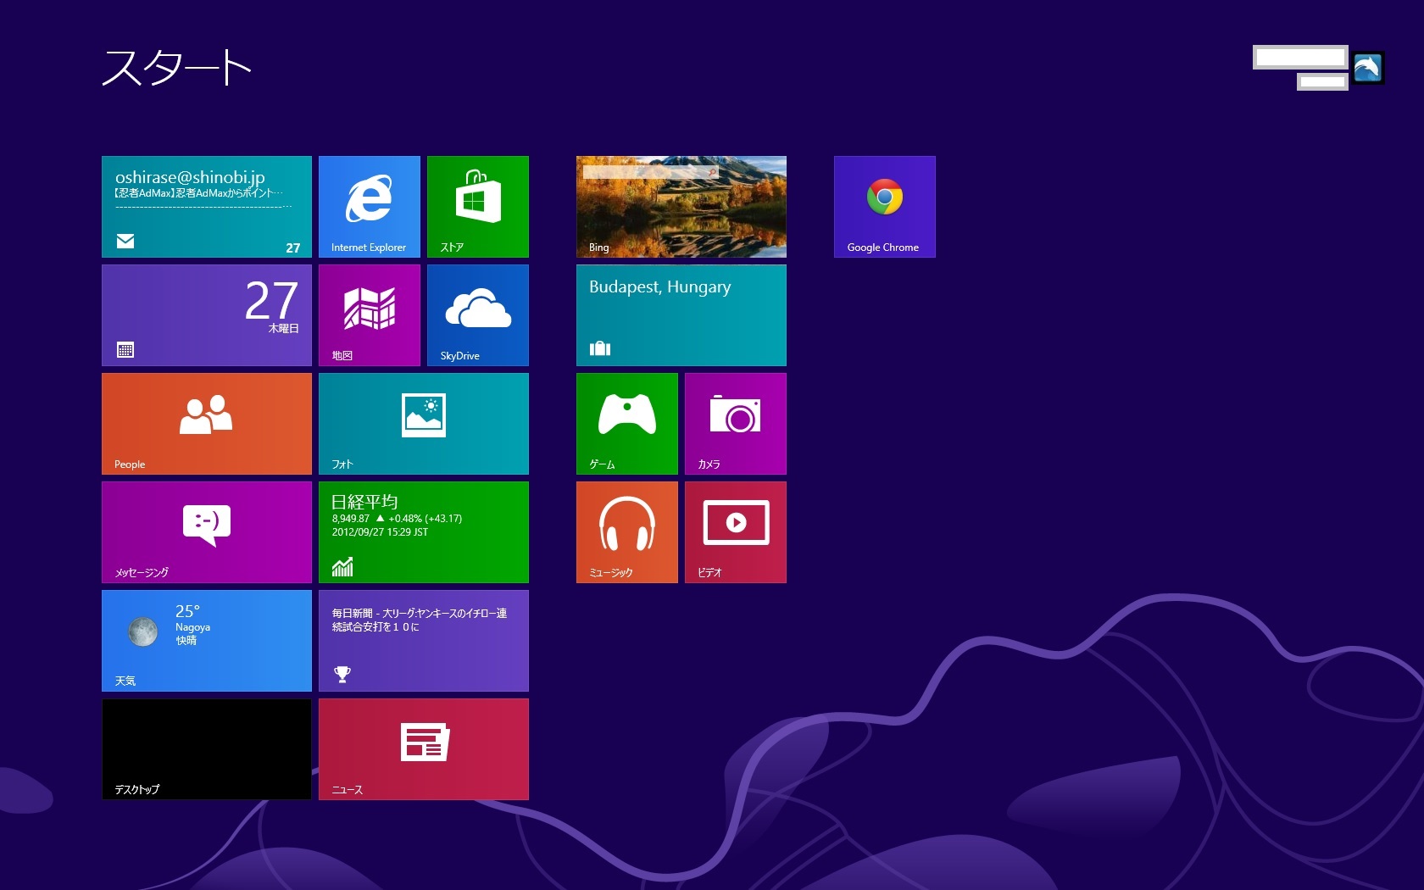Open the Finance tile showing 日経平均
Viewport: 1424px width, 890px height.
tap(424, 532)
